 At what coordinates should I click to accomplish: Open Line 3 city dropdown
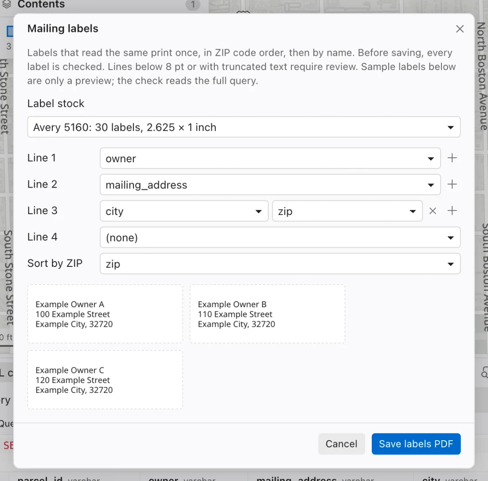[184, 211]
